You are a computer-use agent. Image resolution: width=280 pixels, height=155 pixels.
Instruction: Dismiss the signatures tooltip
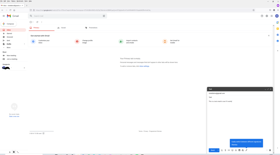click(234, 145)
